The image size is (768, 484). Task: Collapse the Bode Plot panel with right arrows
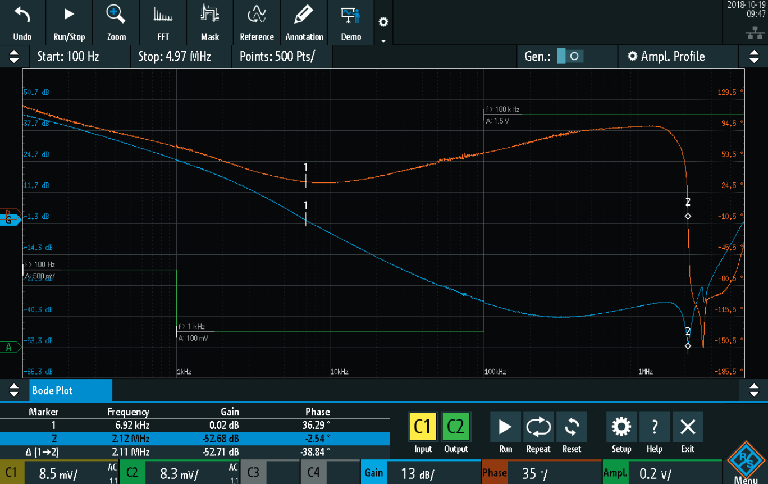tap(754, 390)
